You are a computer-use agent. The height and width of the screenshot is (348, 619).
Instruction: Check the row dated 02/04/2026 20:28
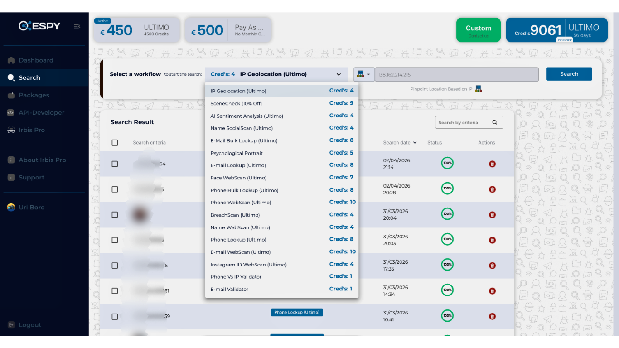pyautogui.click(x=115, y=189)
